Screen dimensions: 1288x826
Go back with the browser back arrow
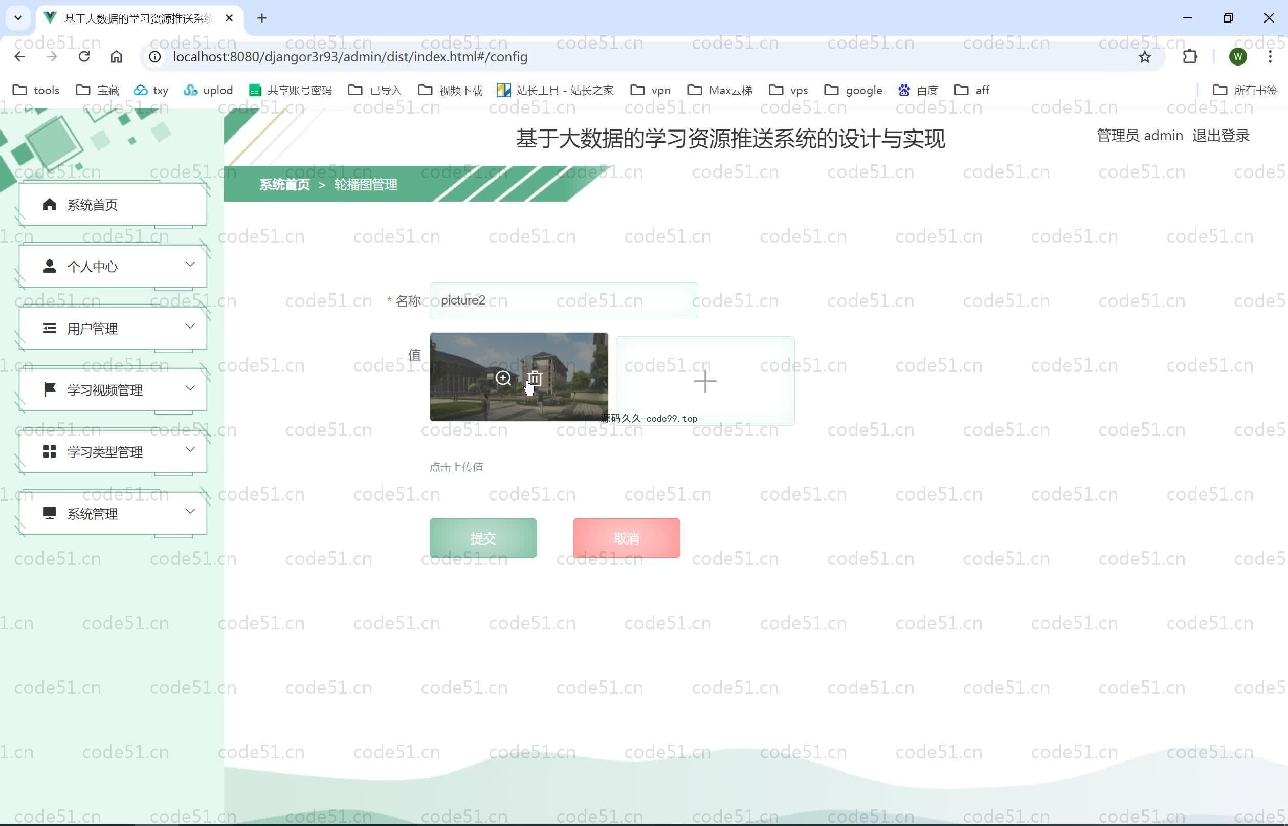coord(20,56)
